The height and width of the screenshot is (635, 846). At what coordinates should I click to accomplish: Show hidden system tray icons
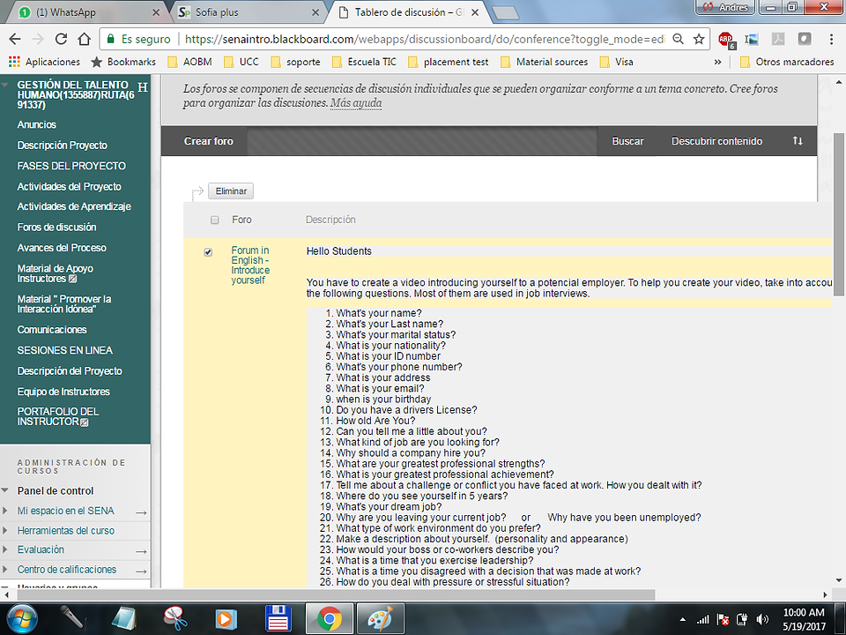pos(682,619)
